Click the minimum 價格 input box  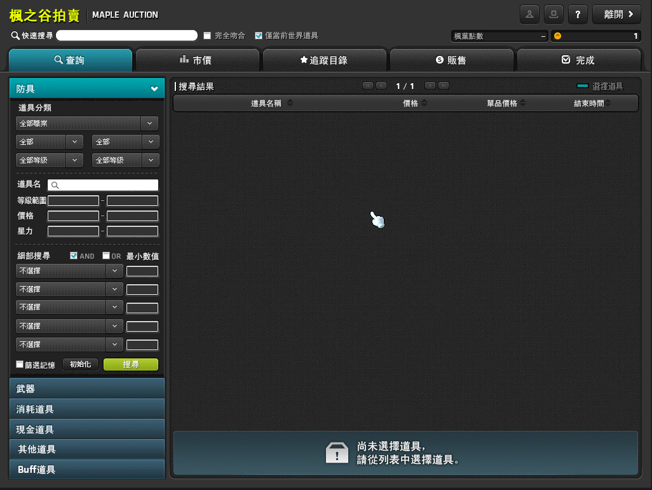pyautogui.click(x=73, y=216)
